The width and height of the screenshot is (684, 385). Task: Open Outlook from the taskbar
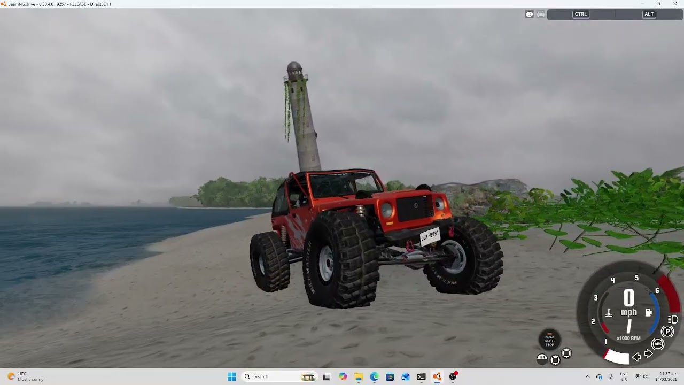[x=406, y=376]
